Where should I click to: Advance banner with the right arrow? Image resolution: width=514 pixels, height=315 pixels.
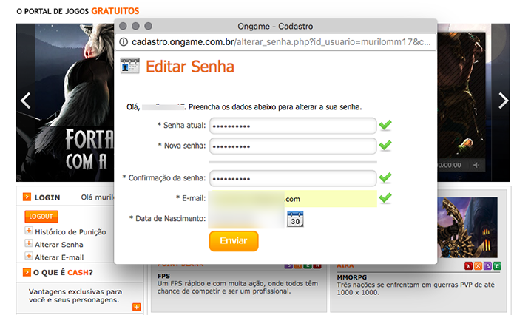(x=503, y=101)
